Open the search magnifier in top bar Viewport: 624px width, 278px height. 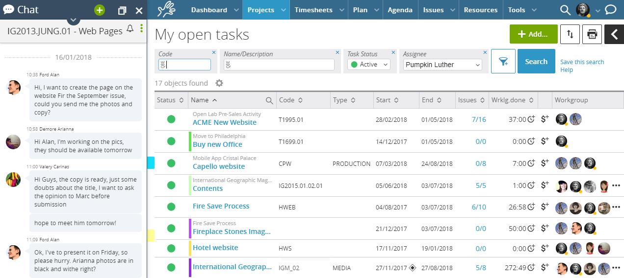point(565,10)
